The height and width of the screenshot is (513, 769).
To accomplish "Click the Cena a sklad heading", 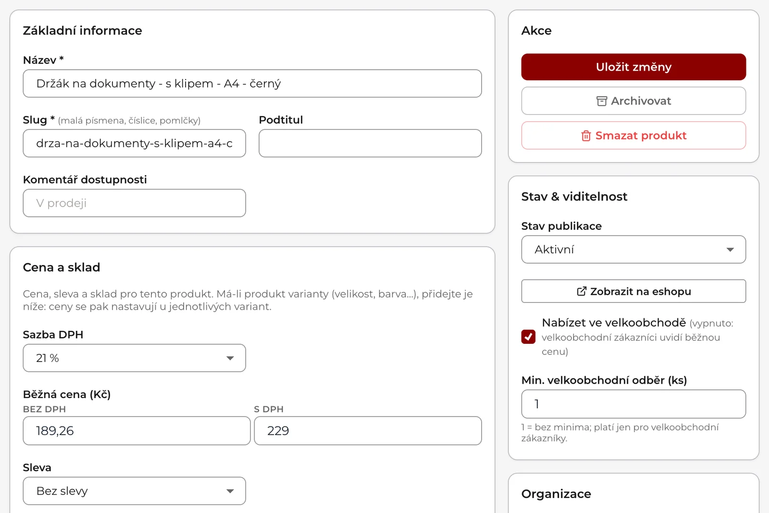I will pyautogui.click(x=62, y=267).
